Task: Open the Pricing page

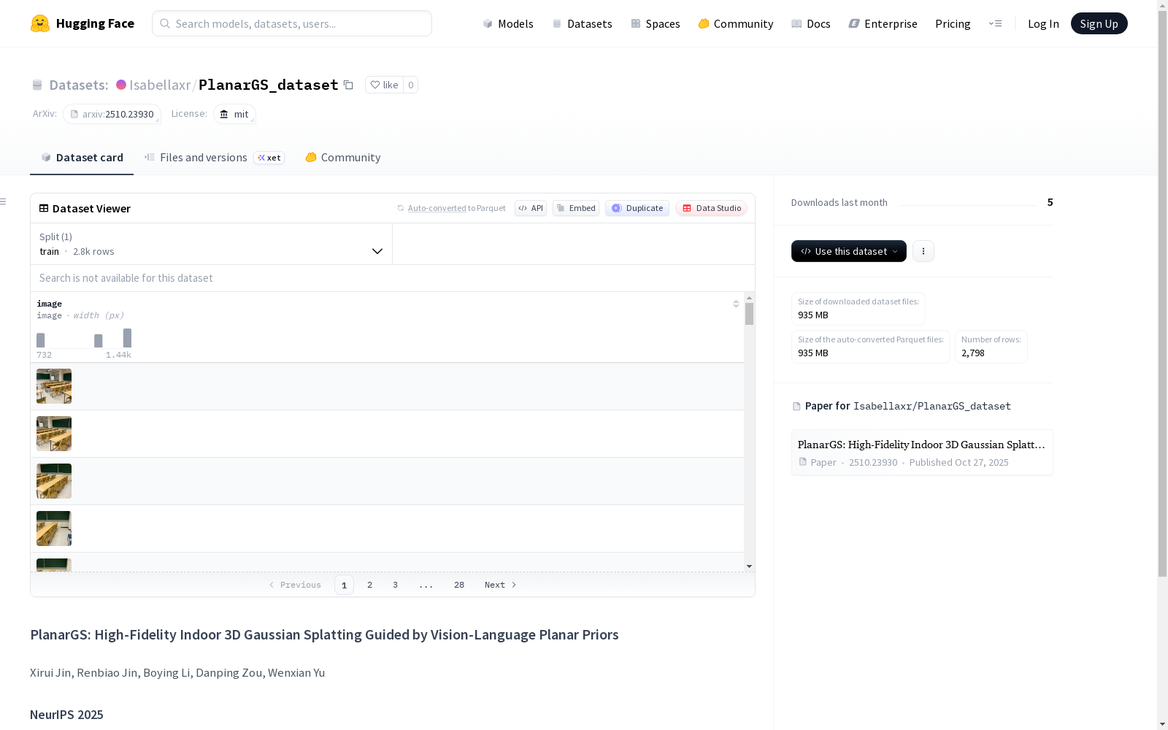Action: point(953,23)
